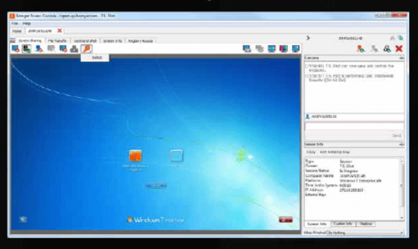The height and width of the screenshot is (249, 418).
Task: Click the Copy button in Session Info
Action: coord(311,152)
